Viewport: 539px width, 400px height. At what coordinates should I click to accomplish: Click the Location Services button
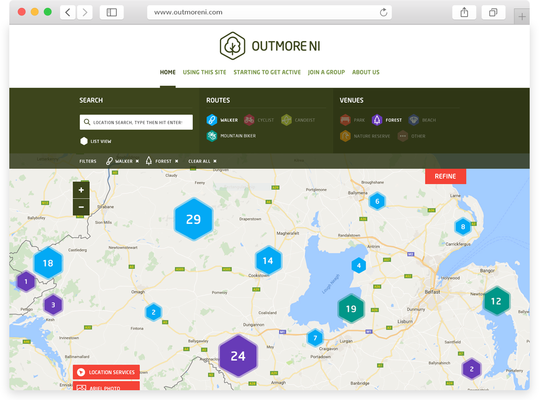click(106, 372)
